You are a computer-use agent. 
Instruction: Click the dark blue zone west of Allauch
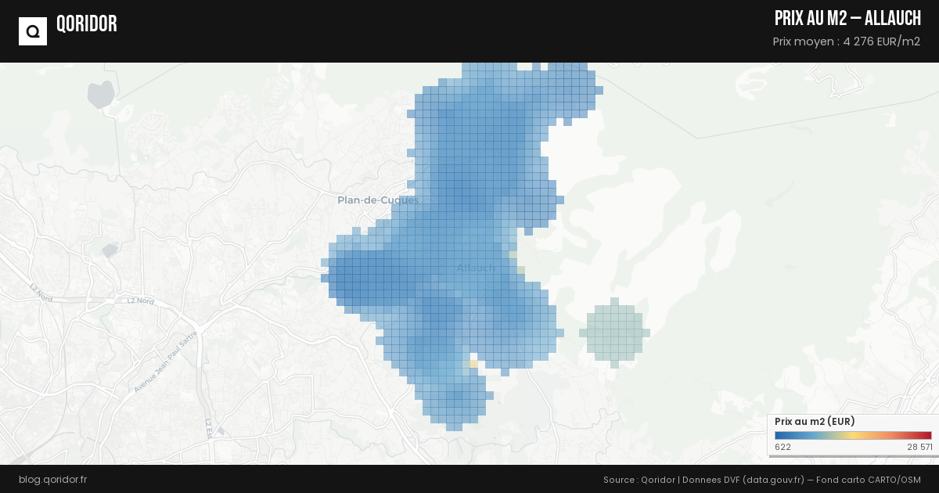pos(360,278)
